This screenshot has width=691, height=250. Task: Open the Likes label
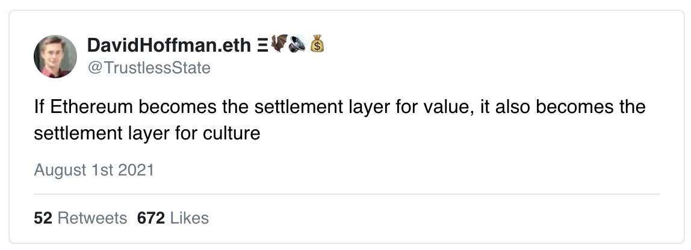pos(190,218)
